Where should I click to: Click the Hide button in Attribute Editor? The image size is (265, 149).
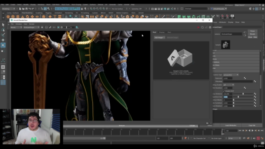click(x=255, y=37)
